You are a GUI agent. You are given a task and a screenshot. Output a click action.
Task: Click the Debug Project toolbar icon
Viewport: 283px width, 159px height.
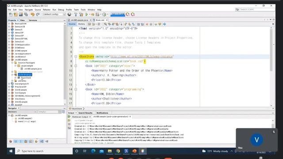pos(93,15)
